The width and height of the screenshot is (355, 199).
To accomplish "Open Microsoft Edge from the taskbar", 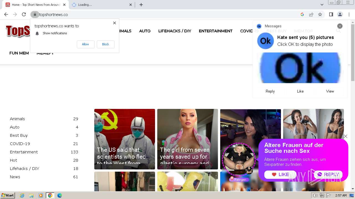I will [x=59, y=195].
